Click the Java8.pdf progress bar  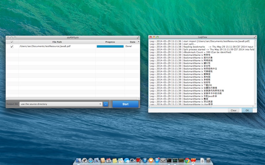[x=110, y=47]
